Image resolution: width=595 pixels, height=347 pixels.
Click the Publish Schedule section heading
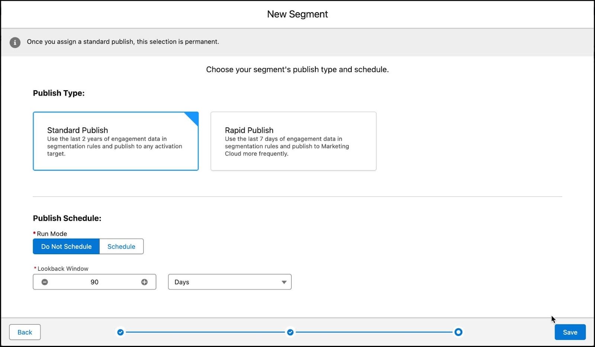point(67,218)
